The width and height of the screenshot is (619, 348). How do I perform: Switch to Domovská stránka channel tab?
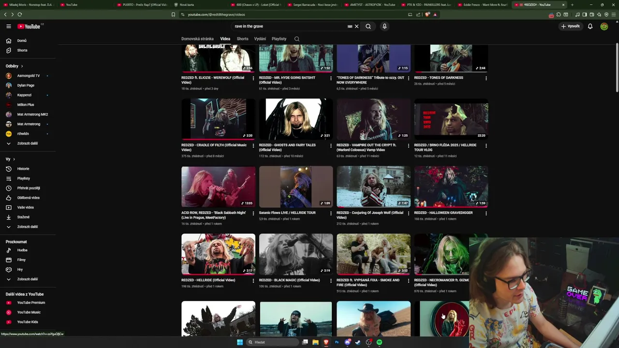pos(197,39)
